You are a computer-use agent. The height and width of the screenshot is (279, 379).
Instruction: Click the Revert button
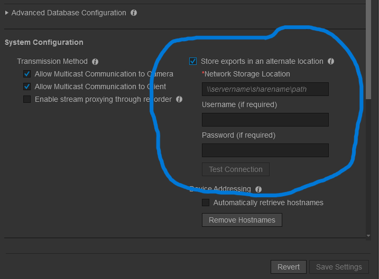click(288, 267)
